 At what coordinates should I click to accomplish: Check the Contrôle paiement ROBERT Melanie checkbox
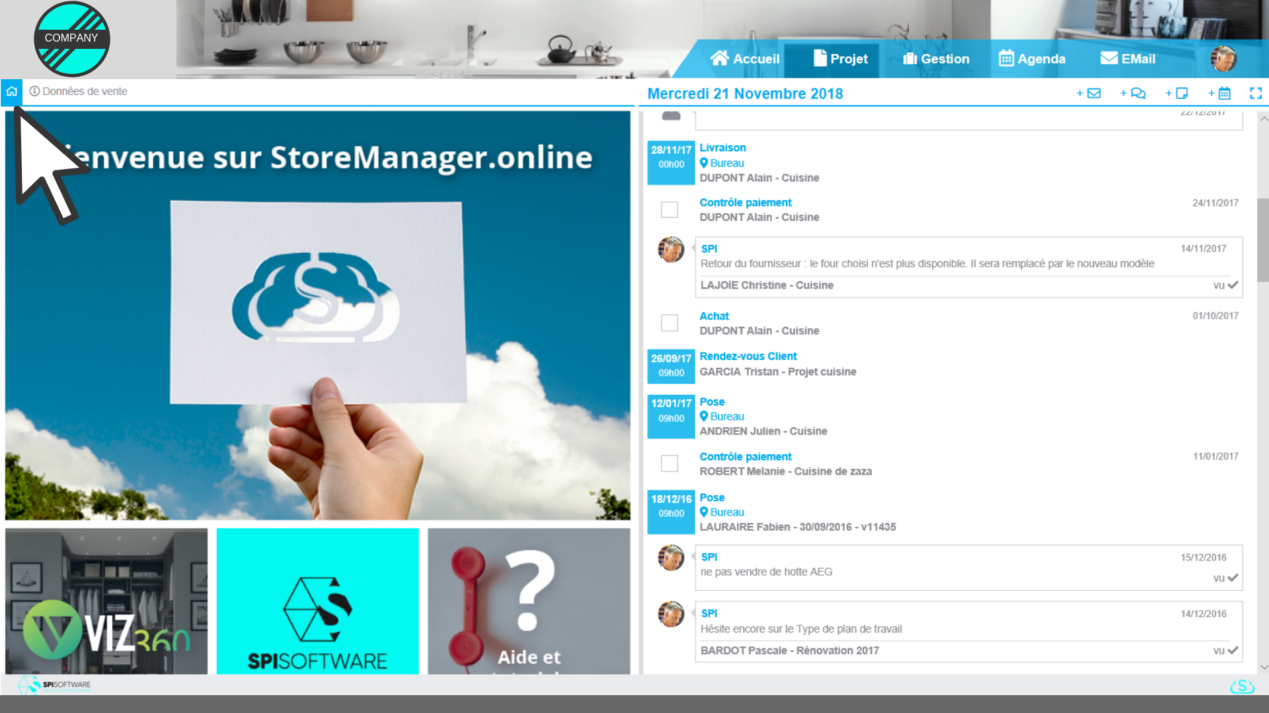point(670,463)
